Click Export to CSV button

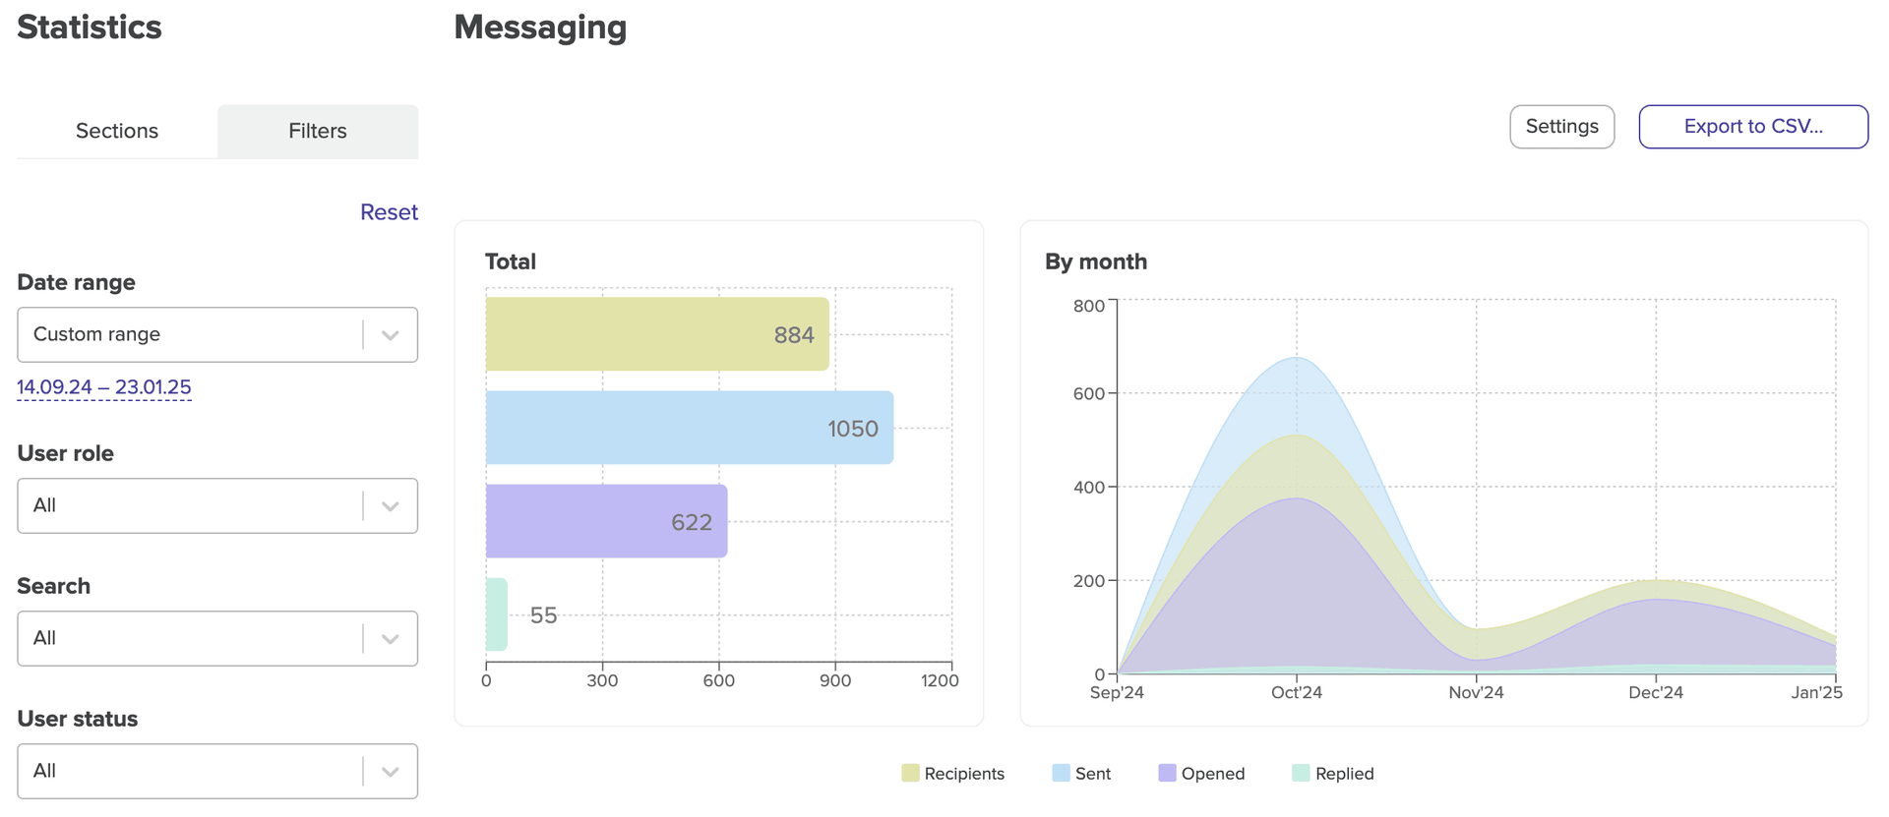1752,127
